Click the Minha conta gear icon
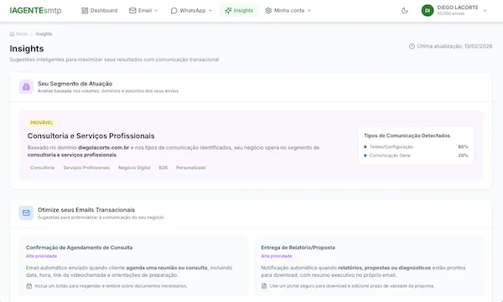503x302 pixels. (268, 11)
